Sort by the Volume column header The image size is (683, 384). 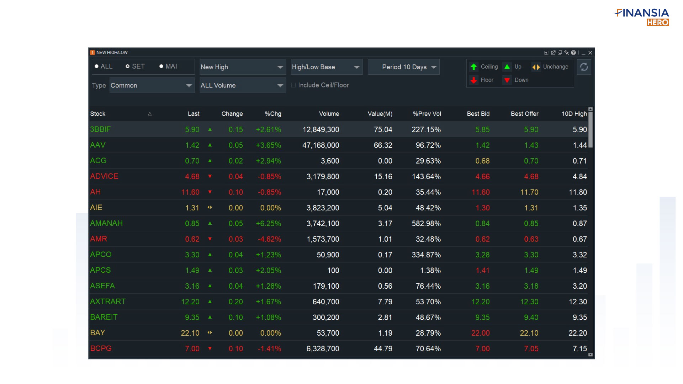[x=329, y=114]
